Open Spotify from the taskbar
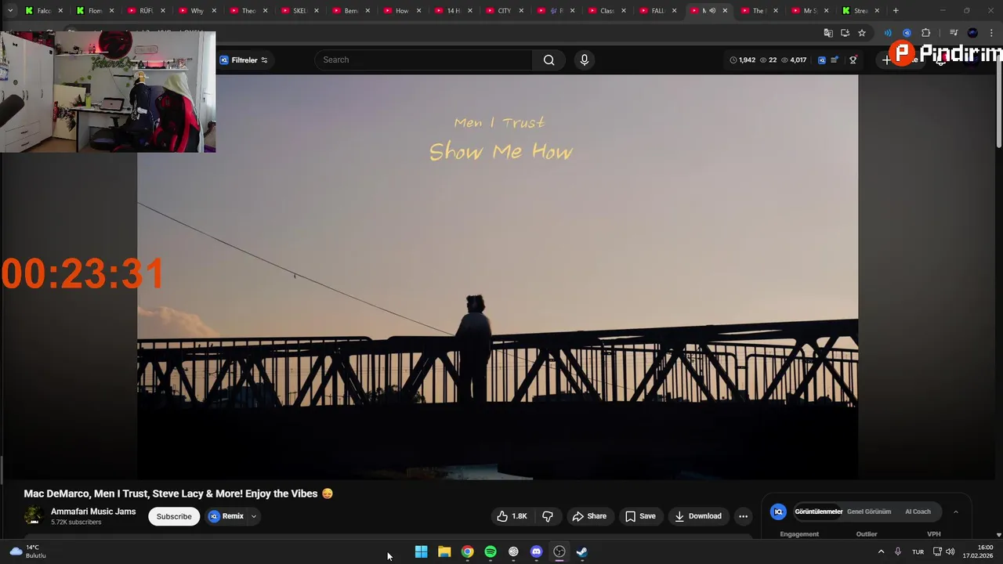The image size is (1003, 564). 491,552
